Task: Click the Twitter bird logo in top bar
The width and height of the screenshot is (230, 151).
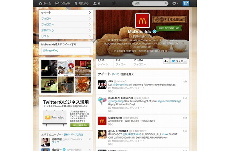Action: (114, 3)
